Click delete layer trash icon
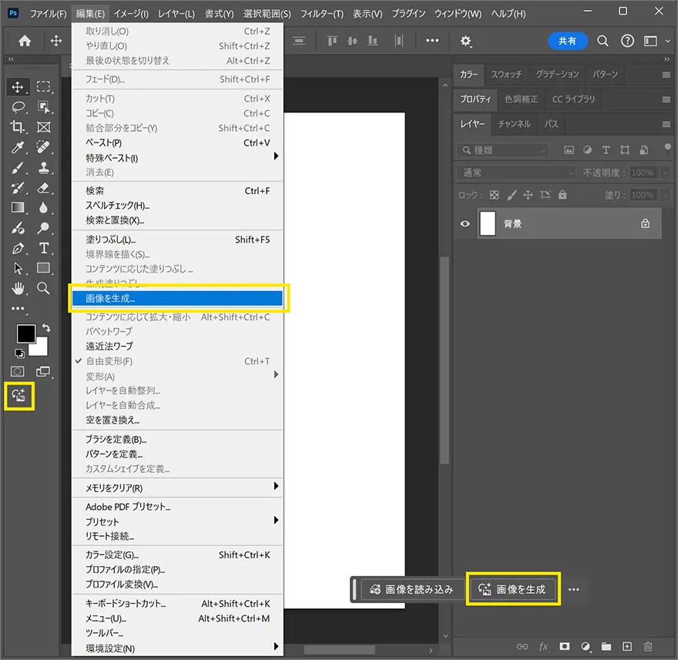The width and height of the screenshot is (678, 660). tap(648, 647)
